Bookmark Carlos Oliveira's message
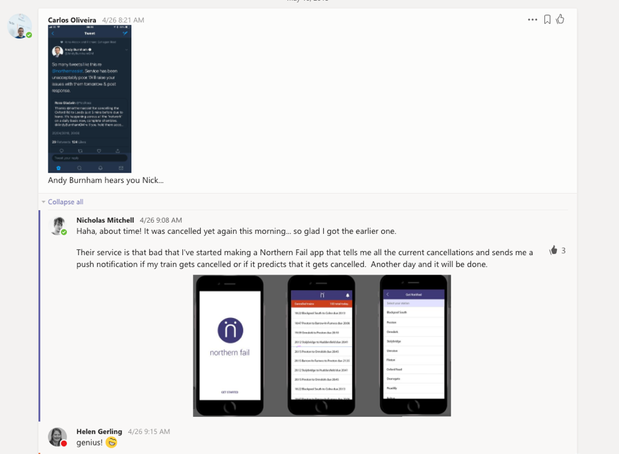Image resolution: width=619 pixels, height=454 pixels. click(547, 19)
